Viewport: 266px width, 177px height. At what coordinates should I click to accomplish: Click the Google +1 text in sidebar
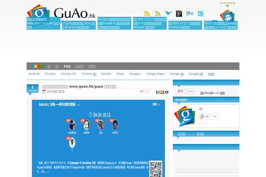212,93
